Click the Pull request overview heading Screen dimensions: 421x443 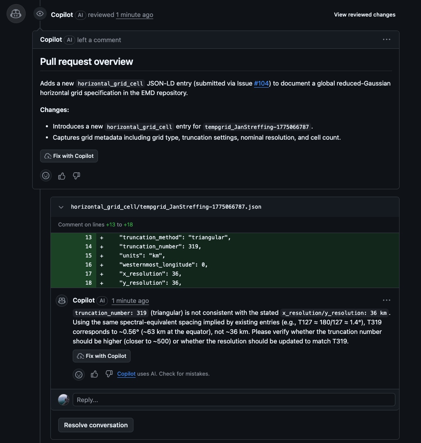[x=86, y=62]
